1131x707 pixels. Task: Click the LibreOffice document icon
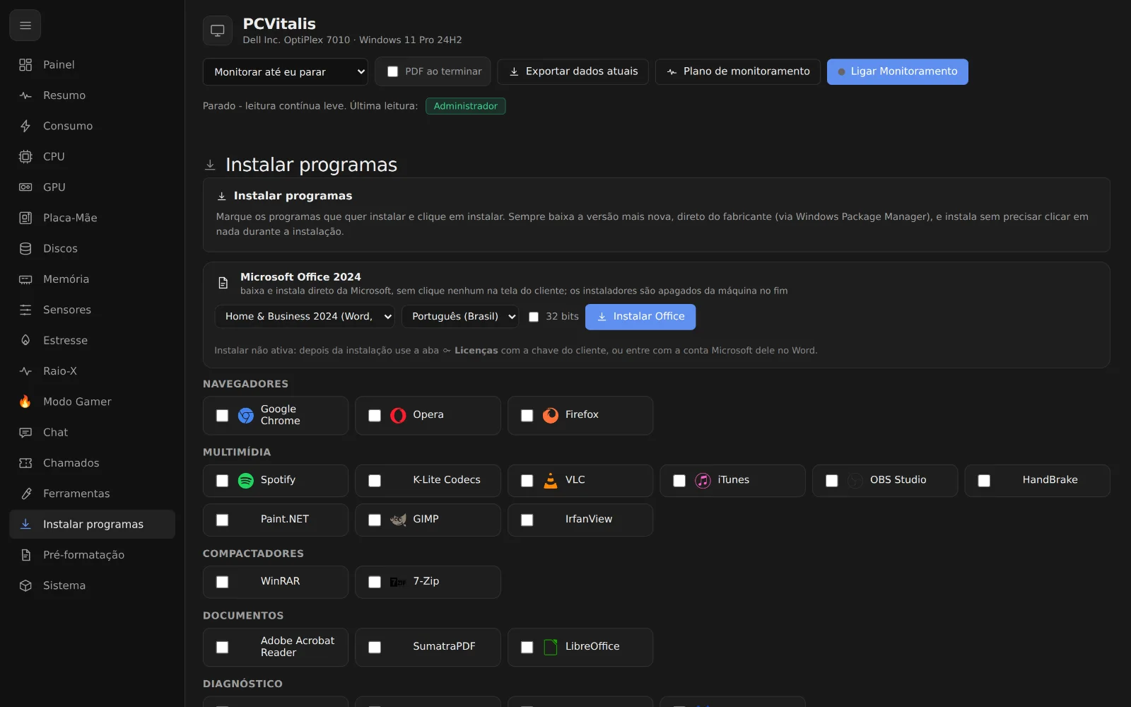click(551, 647)
